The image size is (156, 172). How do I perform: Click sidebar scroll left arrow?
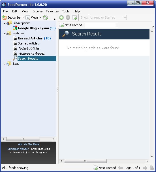(3, 139)
